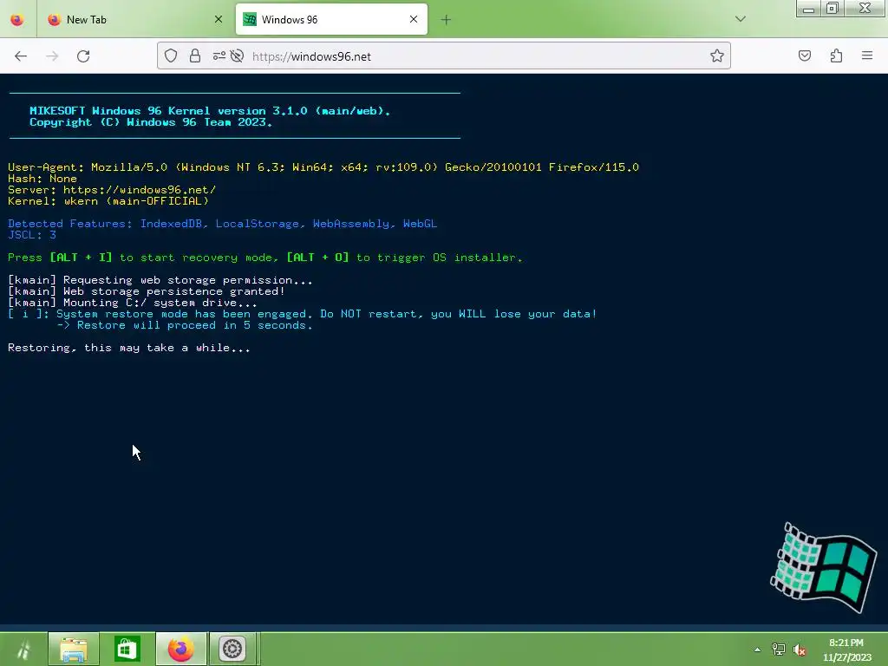Screen dimensions: 888x666
Task: Show hidden system tray icons
Action: click(757, 650)
